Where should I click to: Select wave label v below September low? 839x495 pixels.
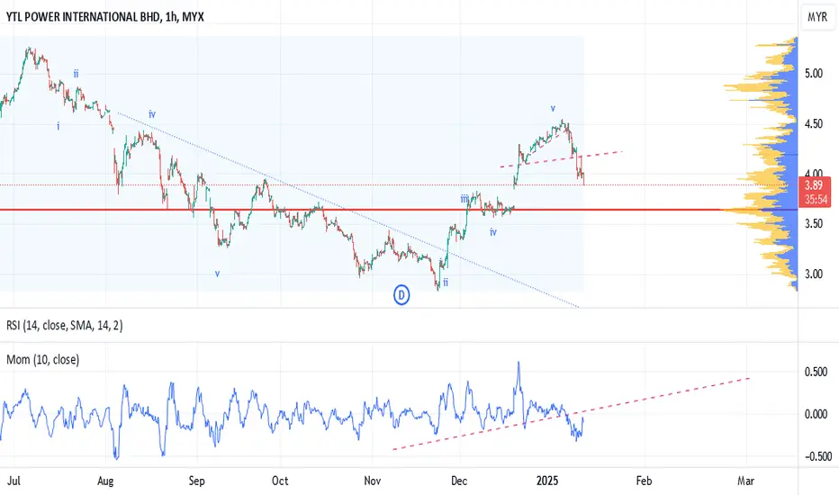pos(217,274)
